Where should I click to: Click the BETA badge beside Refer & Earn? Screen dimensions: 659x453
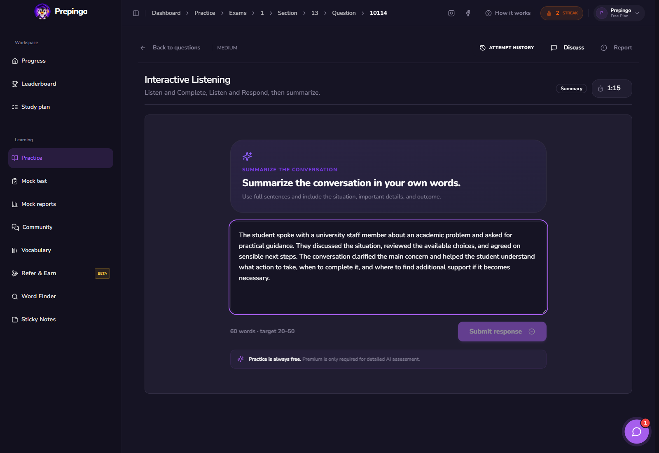pos(102,273)
